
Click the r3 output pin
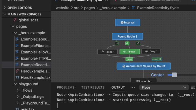[x=138, y=43]
